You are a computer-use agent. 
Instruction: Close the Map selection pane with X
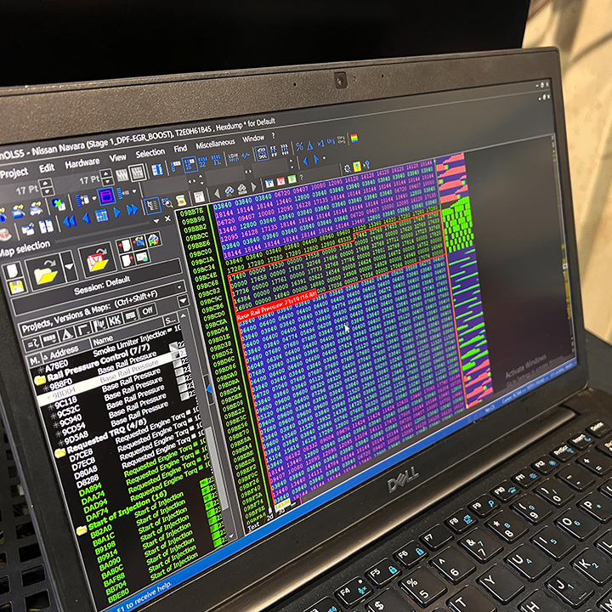tap(167, 218)
